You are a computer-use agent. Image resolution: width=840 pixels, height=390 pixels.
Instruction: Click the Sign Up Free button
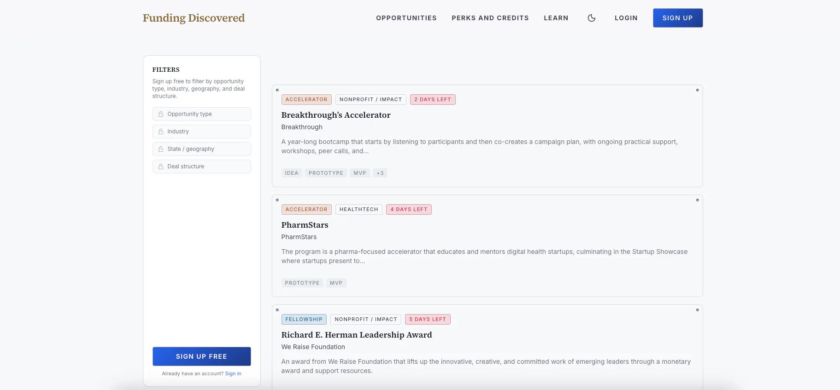tap(201, 356)
